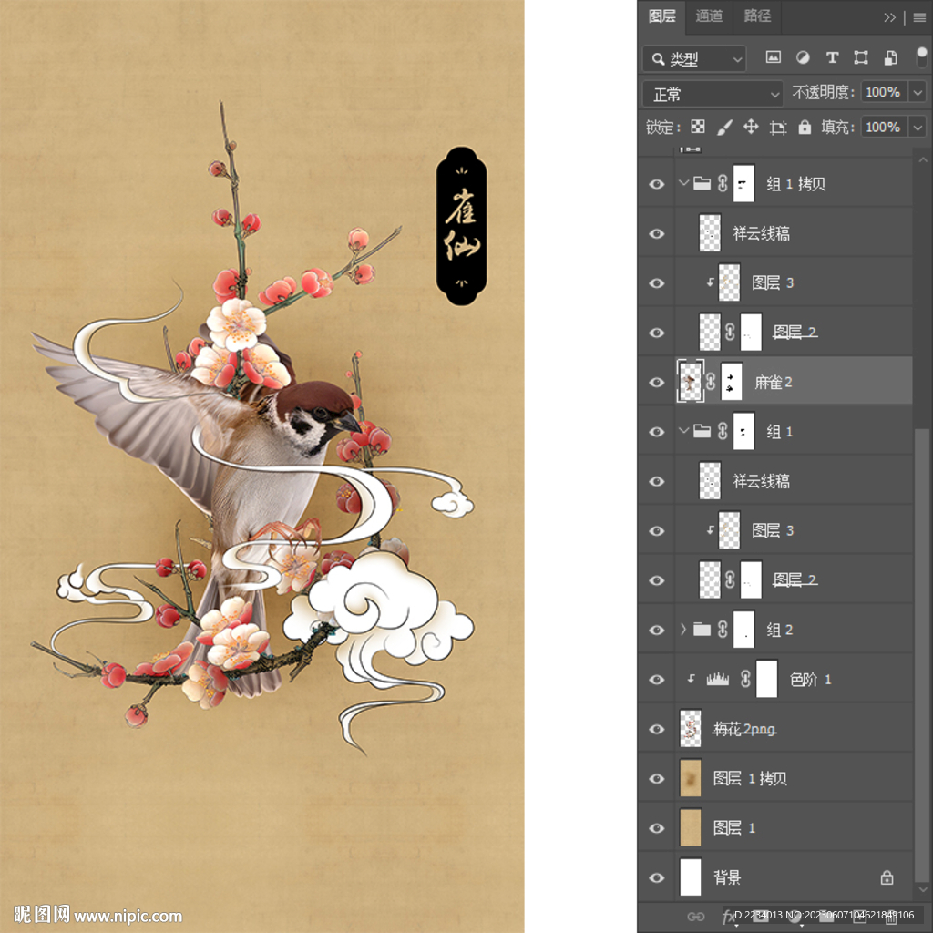Screen dimensions: 933x933
Task: Hide the 背景 layer
Action: pyautogui.click(x=656, y=877)
